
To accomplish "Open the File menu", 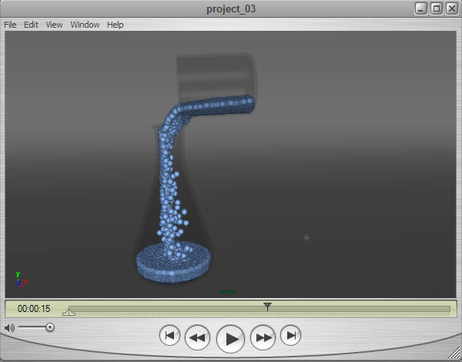I will coord(10,25).
